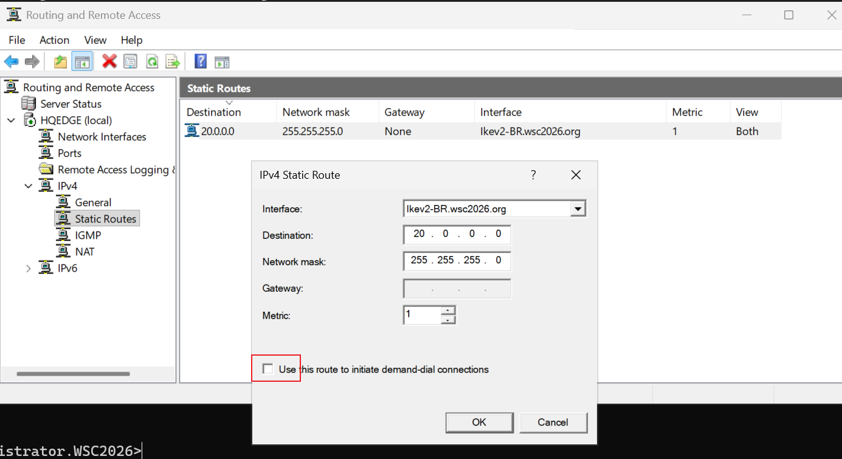Screen dimensions: 842x459
Task: Open the Properties toolbar icon
Action: point(130,61)
